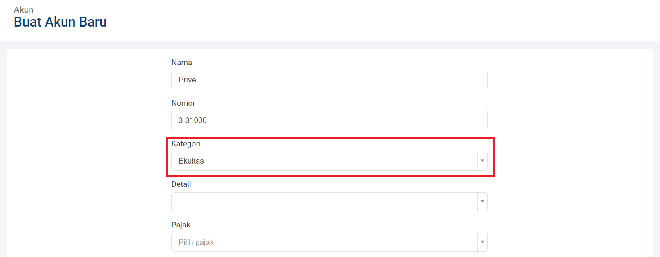Click the Nomor field label
Screen dimensions: 660x257
[183, 103]
